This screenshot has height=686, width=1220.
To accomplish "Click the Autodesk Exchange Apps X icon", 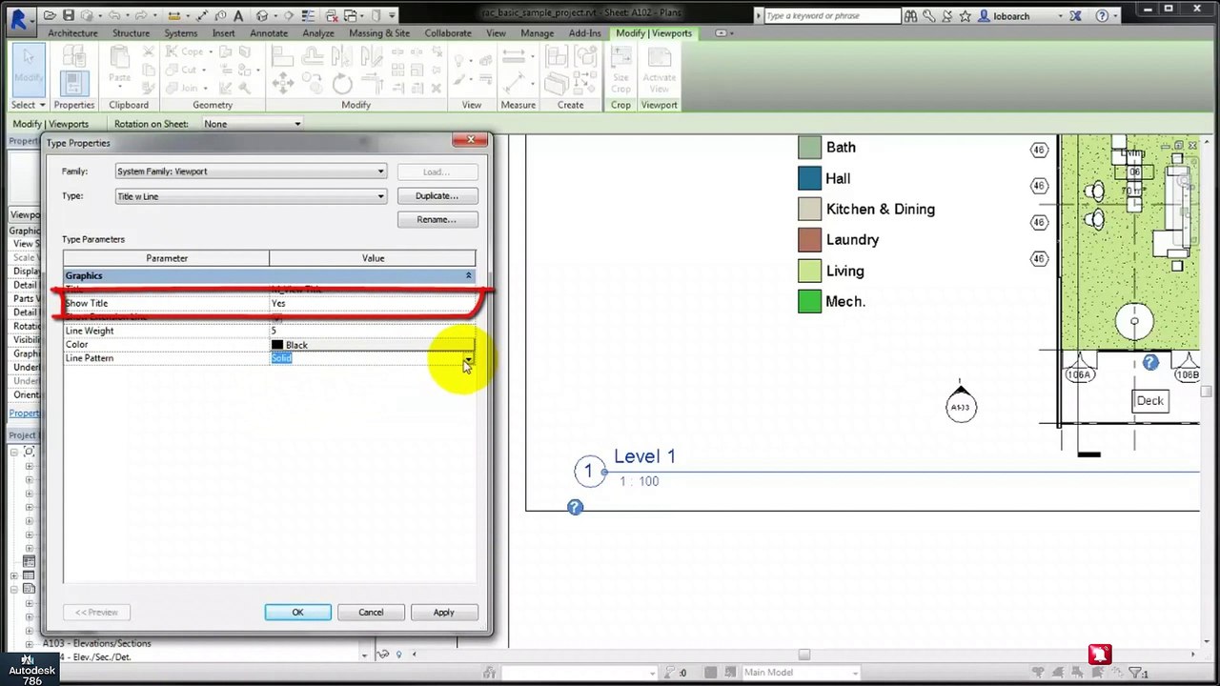I will (1076, 16).
